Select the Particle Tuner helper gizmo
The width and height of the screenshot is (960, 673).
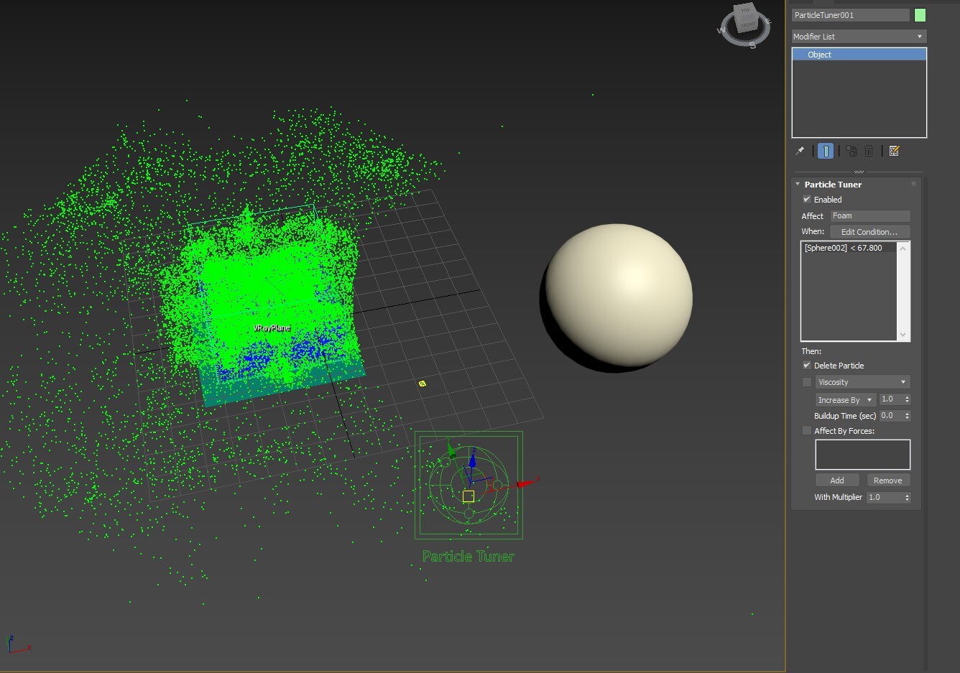tap(469, 485)
